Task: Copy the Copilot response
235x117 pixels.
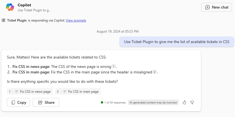Action: (19, 102)
